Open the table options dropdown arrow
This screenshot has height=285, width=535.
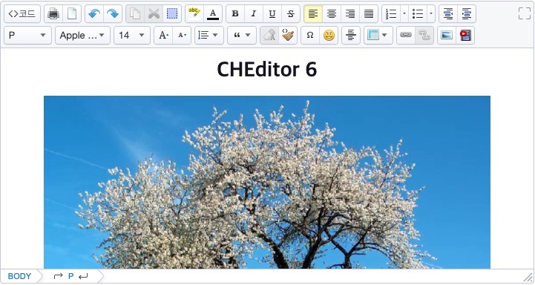385,35
